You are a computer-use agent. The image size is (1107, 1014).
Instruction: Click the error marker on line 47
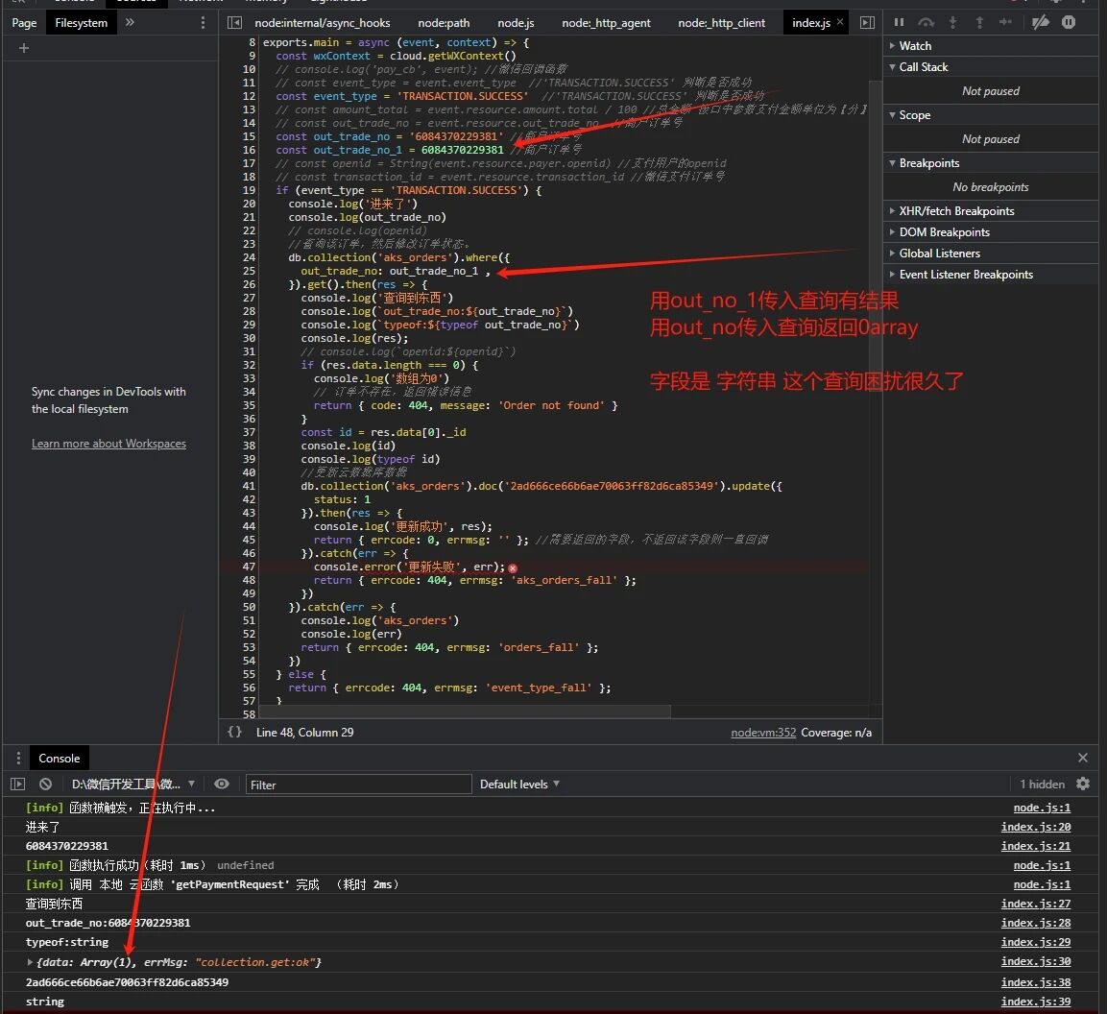pyautogui.click(x=513, y=567)
